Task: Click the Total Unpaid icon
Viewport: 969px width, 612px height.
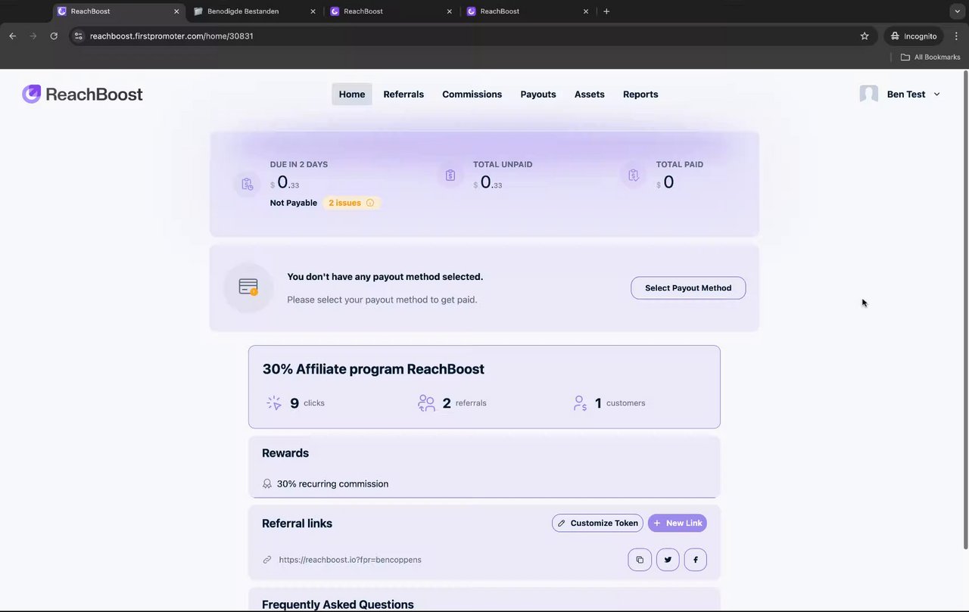Action: 450,176
